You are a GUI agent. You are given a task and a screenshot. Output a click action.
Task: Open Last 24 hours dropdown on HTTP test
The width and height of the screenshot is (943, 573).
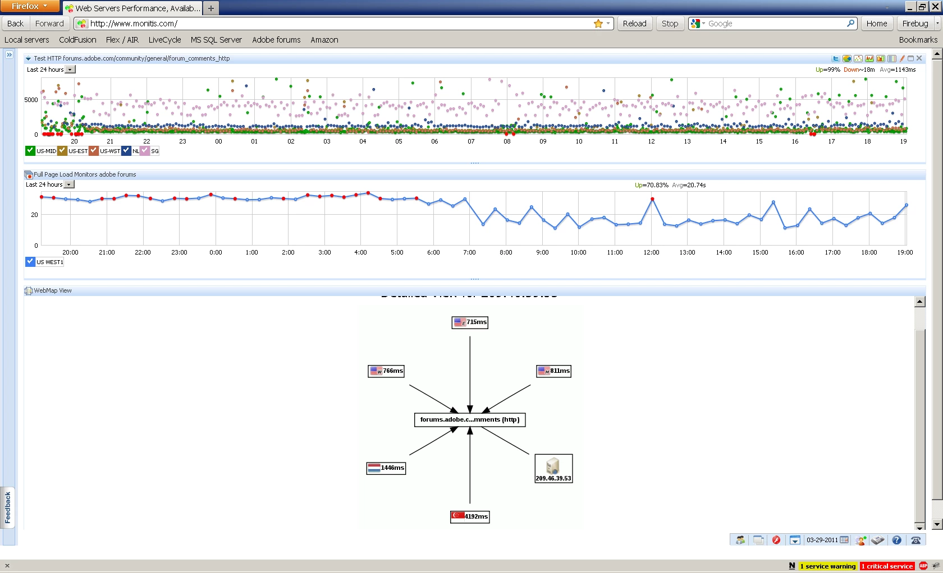tap(70, 70)
